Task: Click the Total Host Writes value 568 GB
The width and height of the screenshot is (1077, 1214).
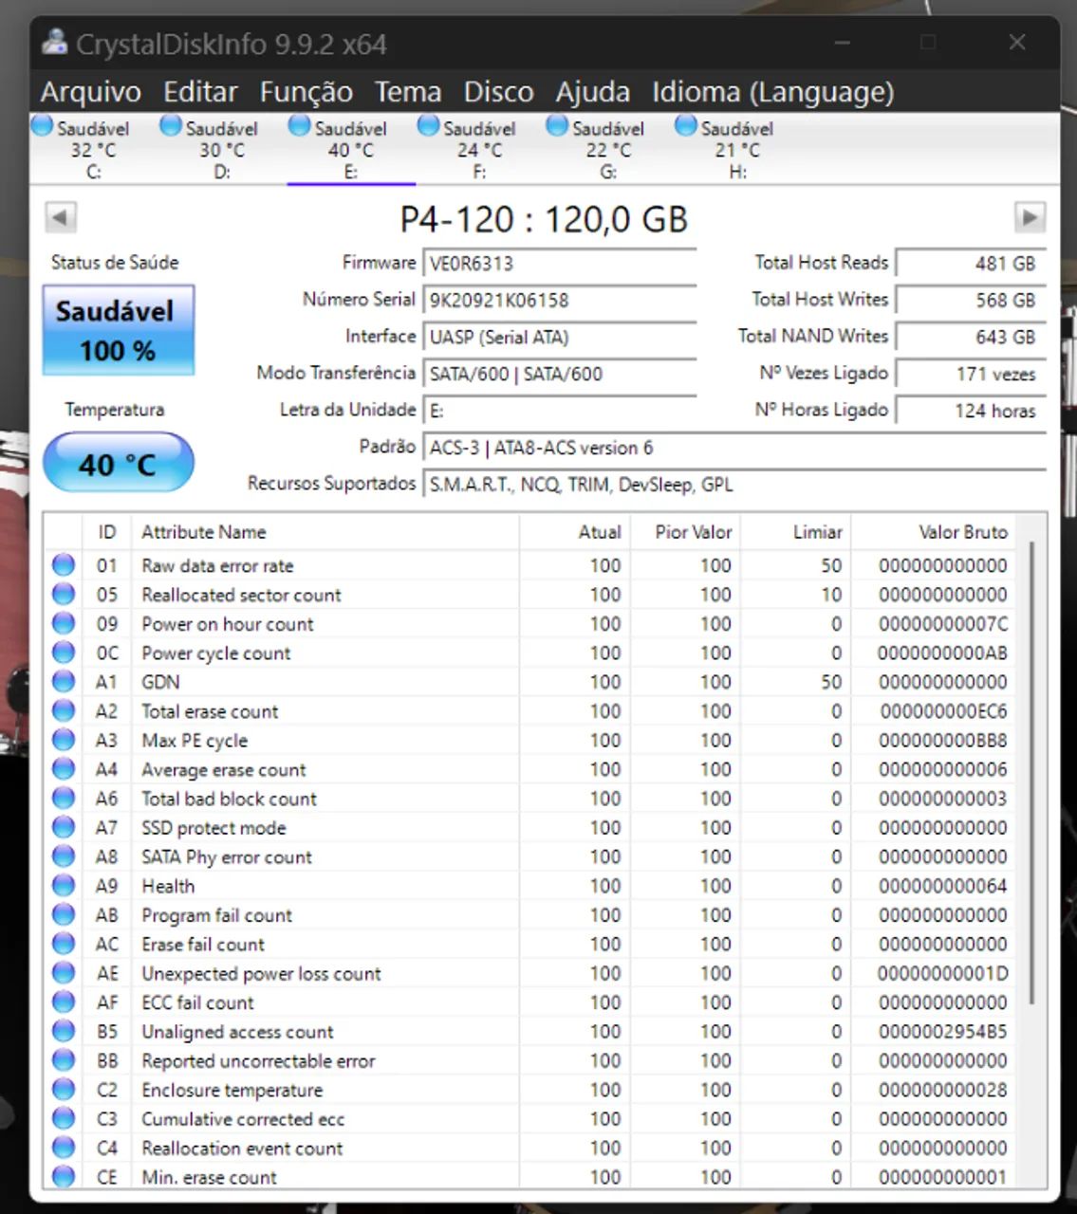Action: tap(971, 301)
